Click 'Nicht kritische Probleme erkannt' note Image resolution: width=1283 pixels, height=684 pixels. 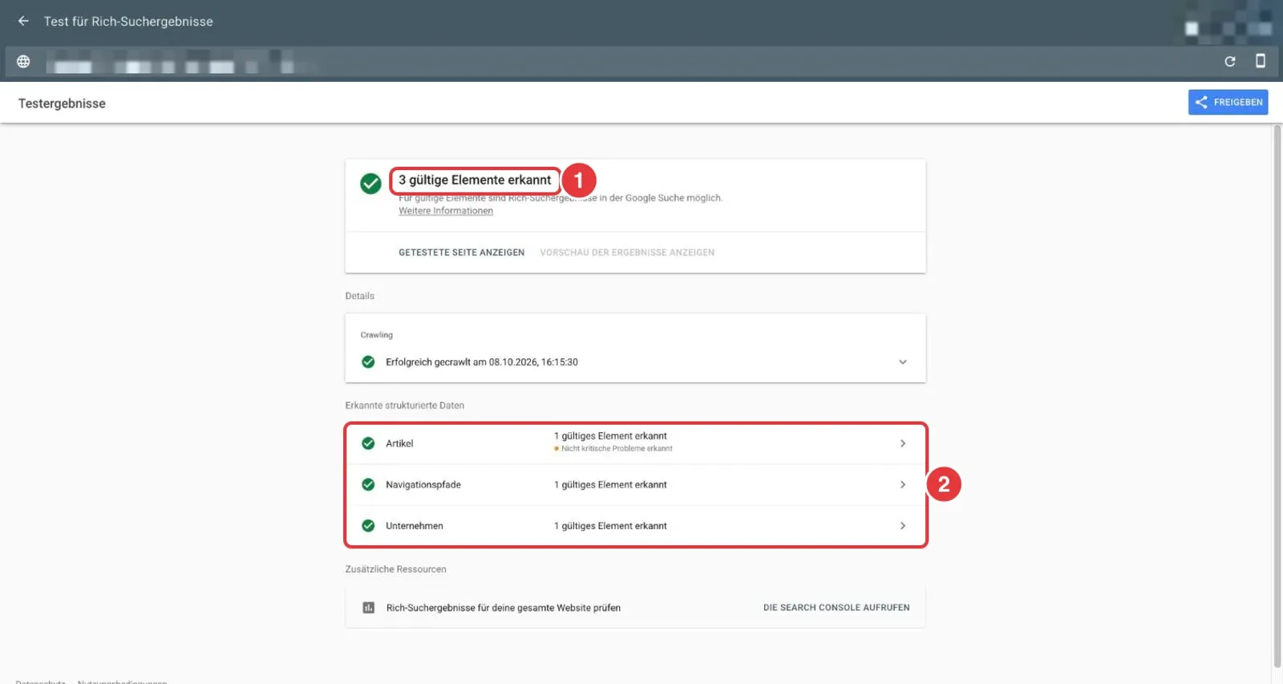point(617,449)
